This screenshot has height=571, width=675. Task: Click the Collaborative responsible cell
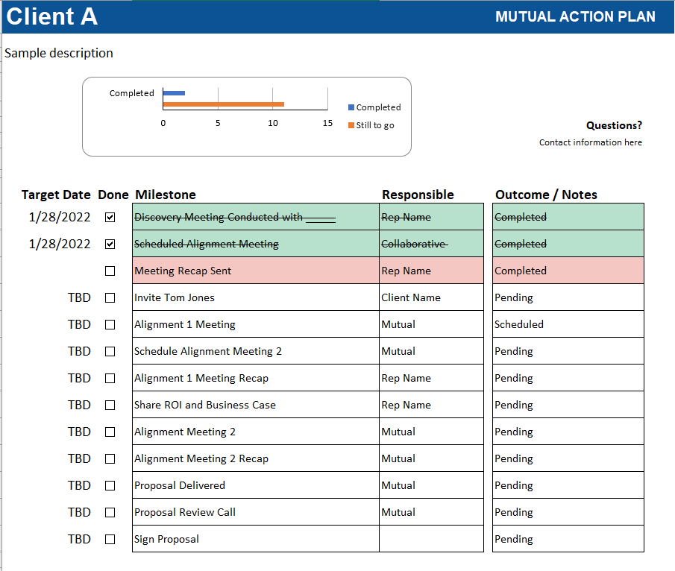pyautogui.click(x=431, y=244)
